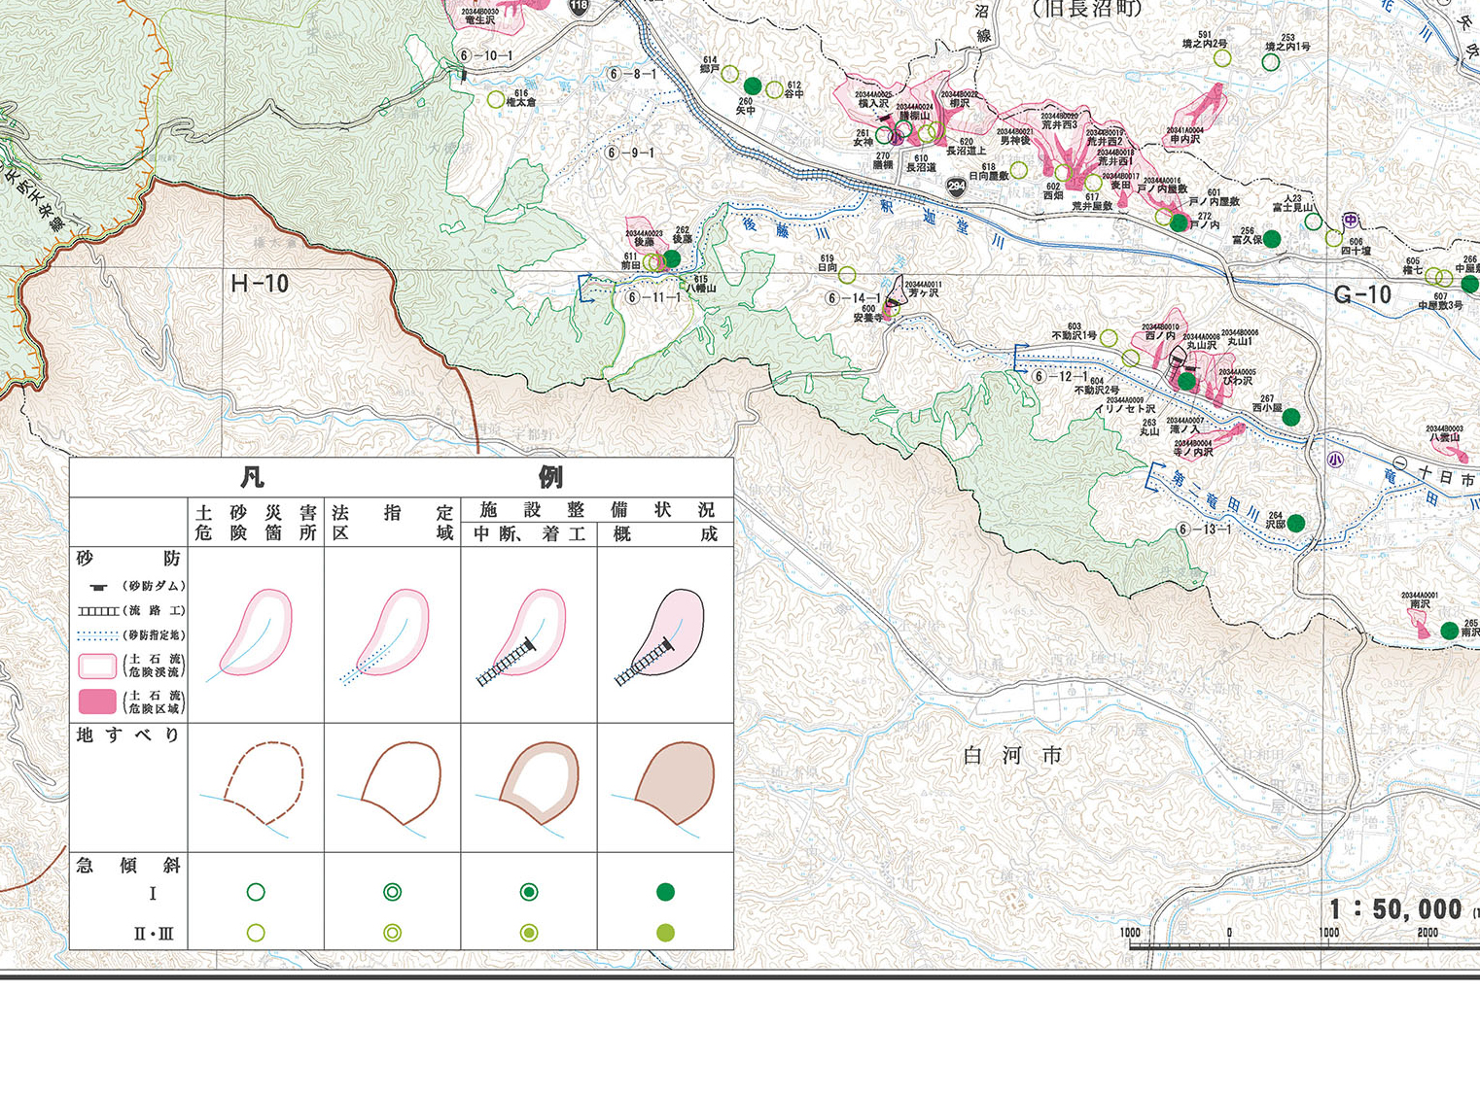Viewport: 1480px width, 1094px height.
Task: Click the solid green marker for 西小屋 267
Action: (x=1290, y=417)
